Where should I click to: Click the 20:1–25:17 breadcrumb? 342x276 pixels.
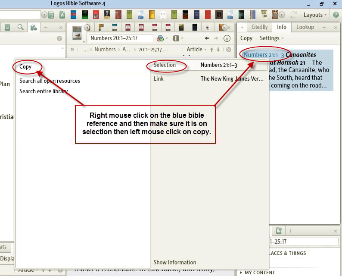[x=153, y=50]
